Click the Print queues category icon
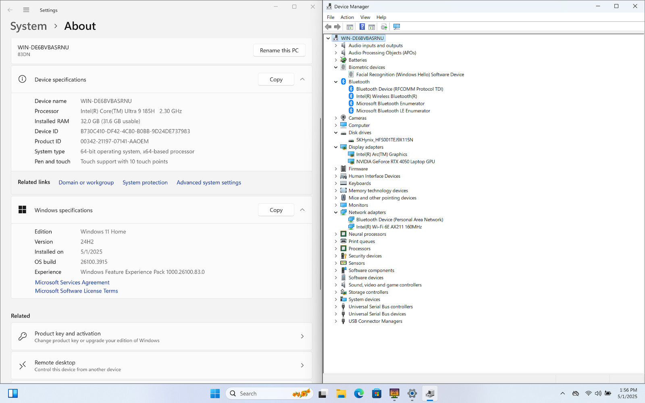The image size is (645, 403). (343, 241)
